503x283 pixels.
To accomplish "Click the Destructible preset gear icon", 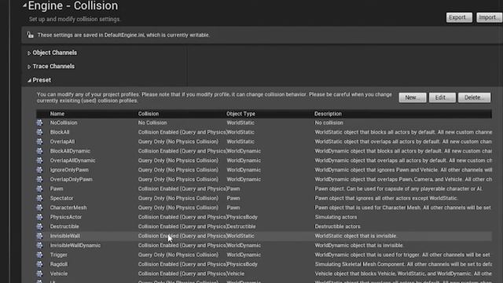I will (x=39, y=226).
